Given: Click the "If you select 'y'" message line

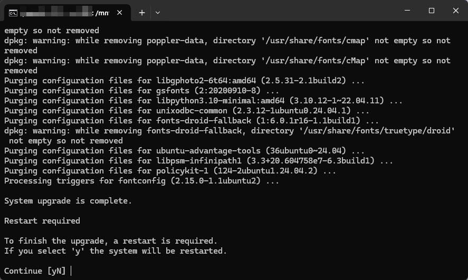Looking at the screenshot, I should click(x=116, y=251).
